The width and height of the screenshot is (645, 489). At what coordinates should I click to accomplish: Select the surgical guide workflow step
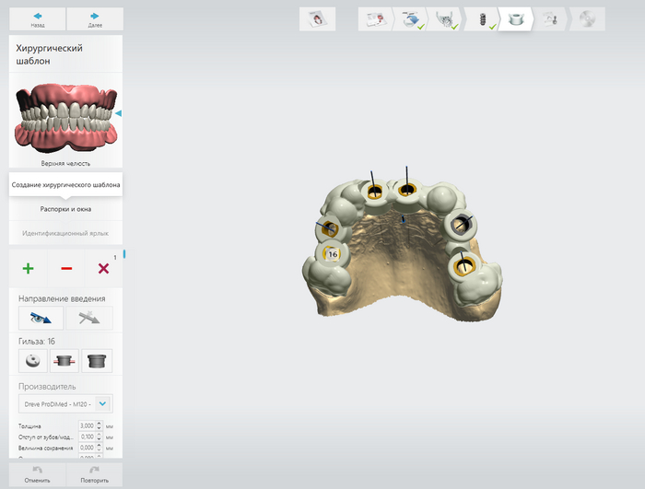point(516,19)
